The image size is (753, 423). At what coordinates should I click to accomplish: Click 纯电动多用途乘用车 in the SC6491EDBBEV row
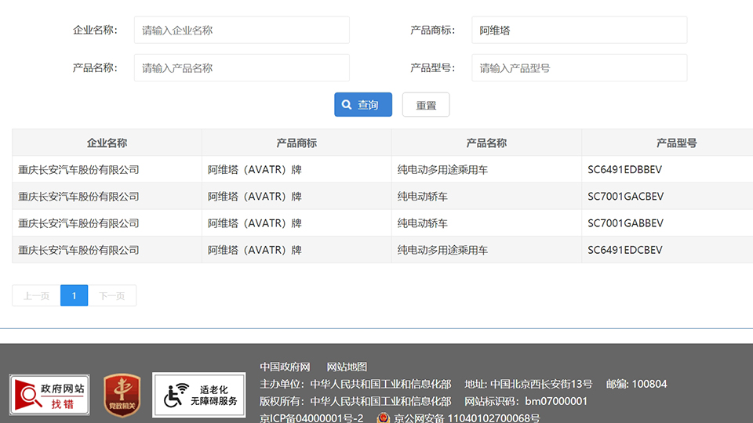442,169
